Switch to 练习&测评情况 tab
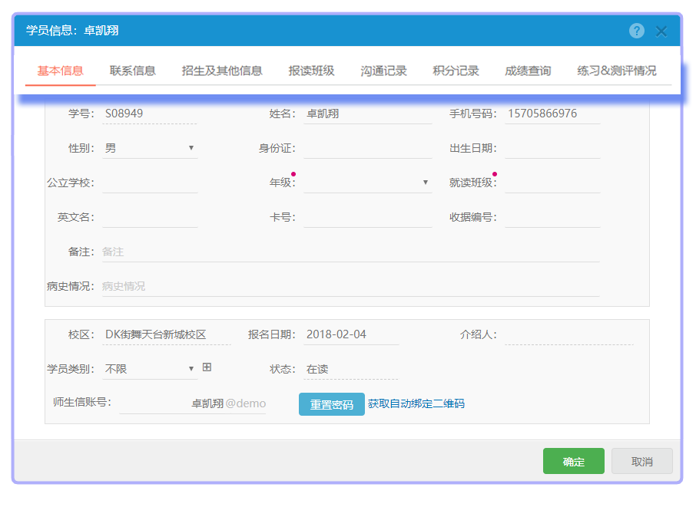Viewport: 696px width, 507px height. point(616,71)
